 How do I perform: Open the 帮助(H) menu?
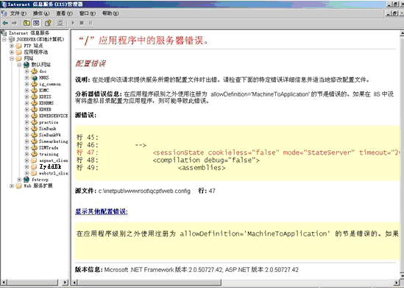pos(110,13)
